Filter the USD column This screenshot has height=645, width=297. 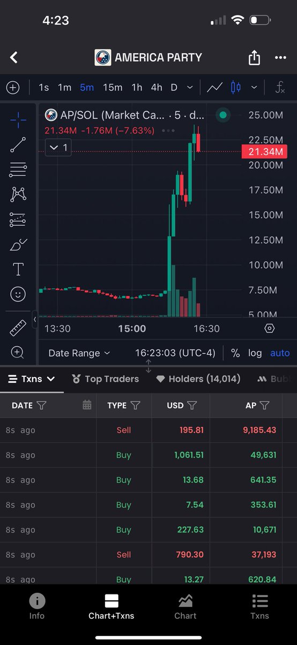tap(192, 405)
